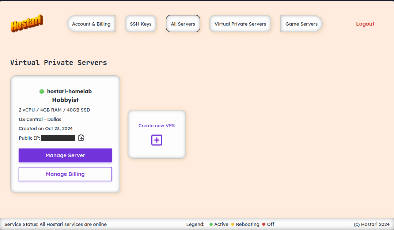Click the Hobbyist plan label
Viewport: 394px width, 230px height.
[x=65, y=100]
